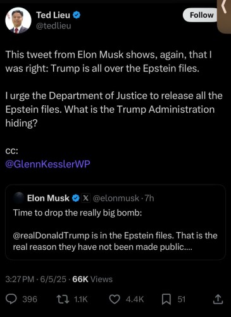Click the repost arrows icon
231x317 pixels.
pos(63,299)
